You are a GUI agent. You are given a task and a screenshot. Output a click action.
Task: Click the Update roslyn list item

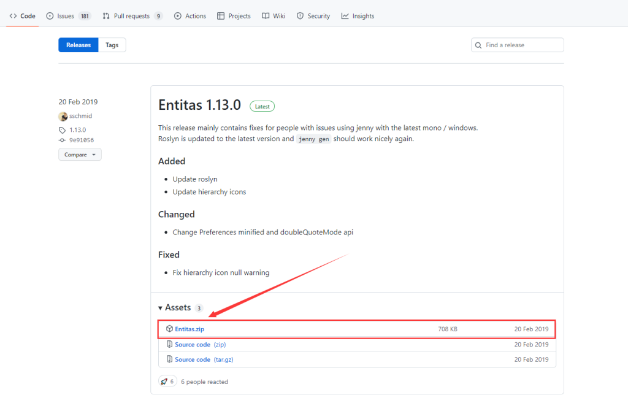click(x=195, y=179)
